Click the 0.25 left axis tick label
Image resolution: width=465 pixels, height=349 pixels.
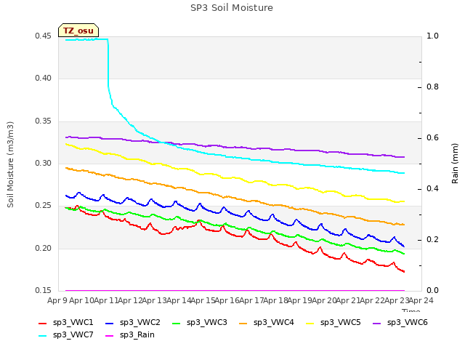pos(44,205)
